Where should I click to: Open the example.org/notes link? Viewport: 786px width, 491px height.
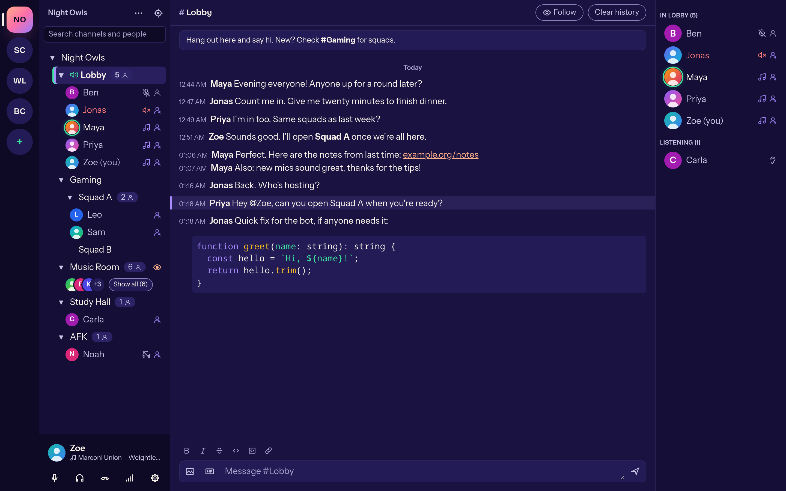pyautogui.click(x=440, y=155)
